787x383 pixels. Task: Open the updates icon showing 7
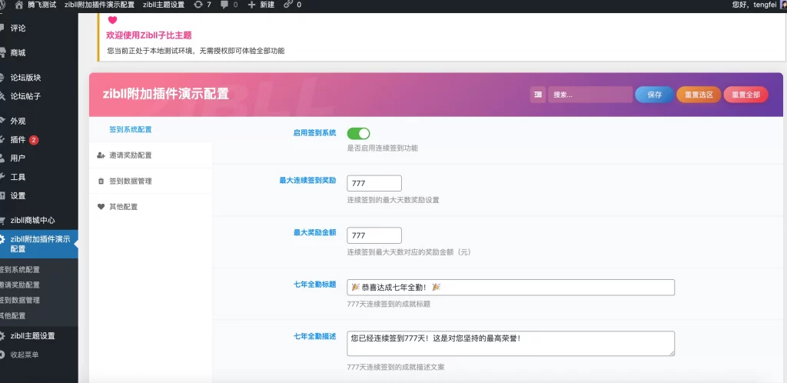coord(198,5)
